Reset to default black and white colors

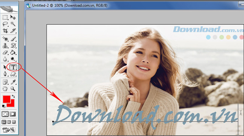click(4, 106)
